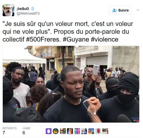Viewport: 143px width, 138px height.
Task: Open the attached crowd video image
Action: 71,84
